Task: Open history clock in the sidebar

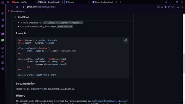Action: click(x=3, y=57)
